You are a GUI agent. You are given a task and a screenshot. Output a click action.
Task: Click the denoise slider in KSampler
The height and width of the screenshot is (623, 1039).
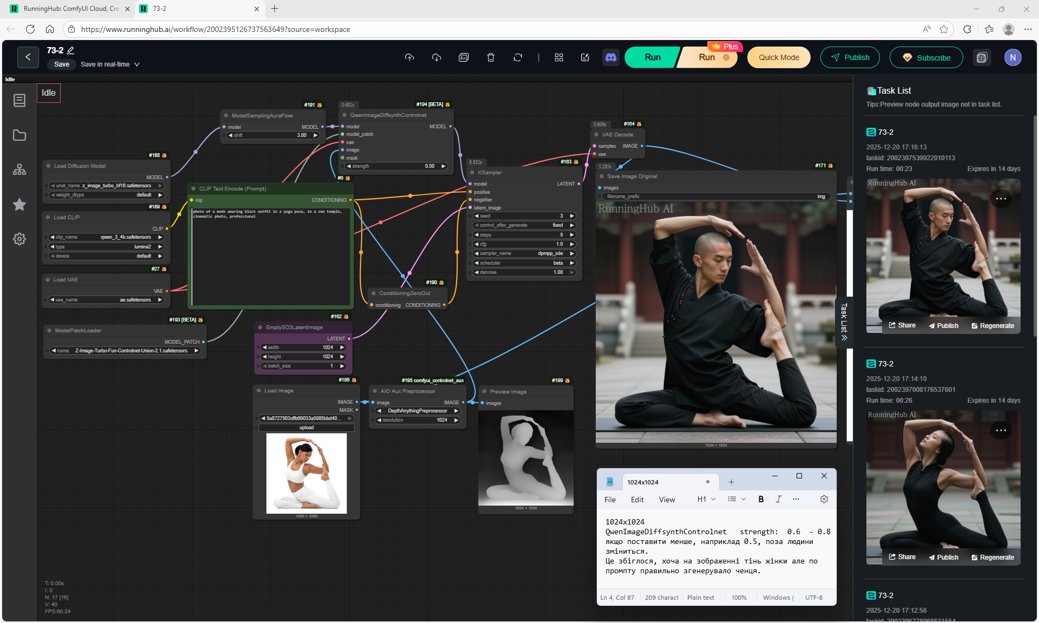point(523,272)
